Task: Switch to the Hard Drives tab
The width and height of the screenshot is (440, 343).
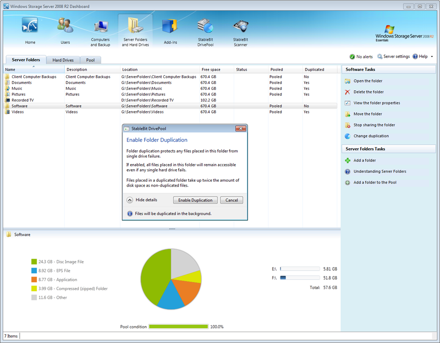Action: (63, 60)
